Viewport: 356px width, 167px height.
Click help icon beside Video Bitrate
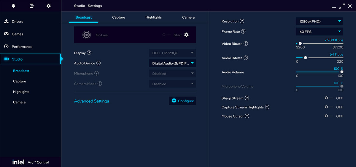coord(246,44)
